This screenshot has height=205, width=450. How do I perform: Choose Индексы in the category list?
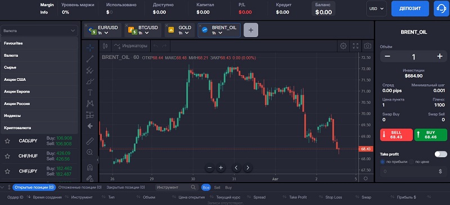pyautogui.click(x=39, y=116)
